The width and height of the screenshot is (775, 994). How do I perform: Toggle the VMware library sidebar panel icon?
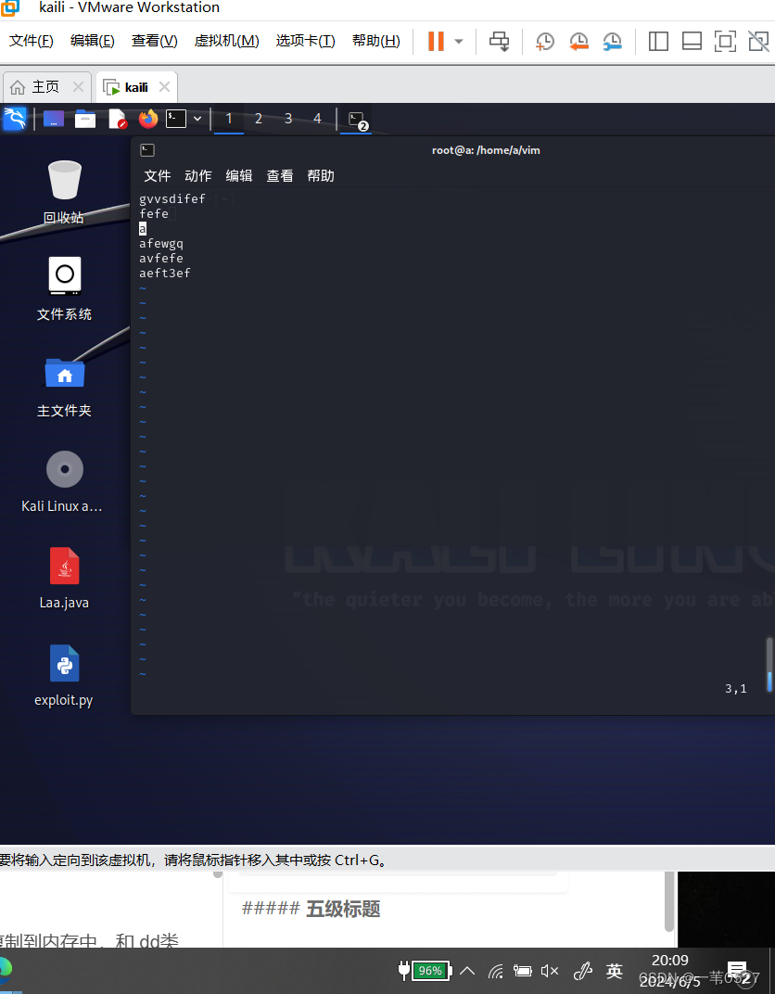coord(658,41)
